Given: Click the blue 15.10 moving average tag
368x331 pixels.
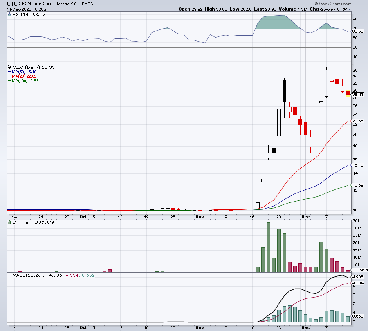Looking at the screenshot, I should coord(358,165).
